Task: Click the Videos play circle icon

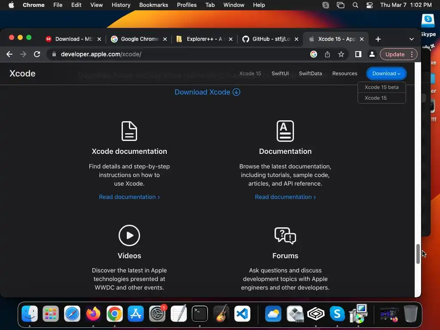Action: (129, 235)
